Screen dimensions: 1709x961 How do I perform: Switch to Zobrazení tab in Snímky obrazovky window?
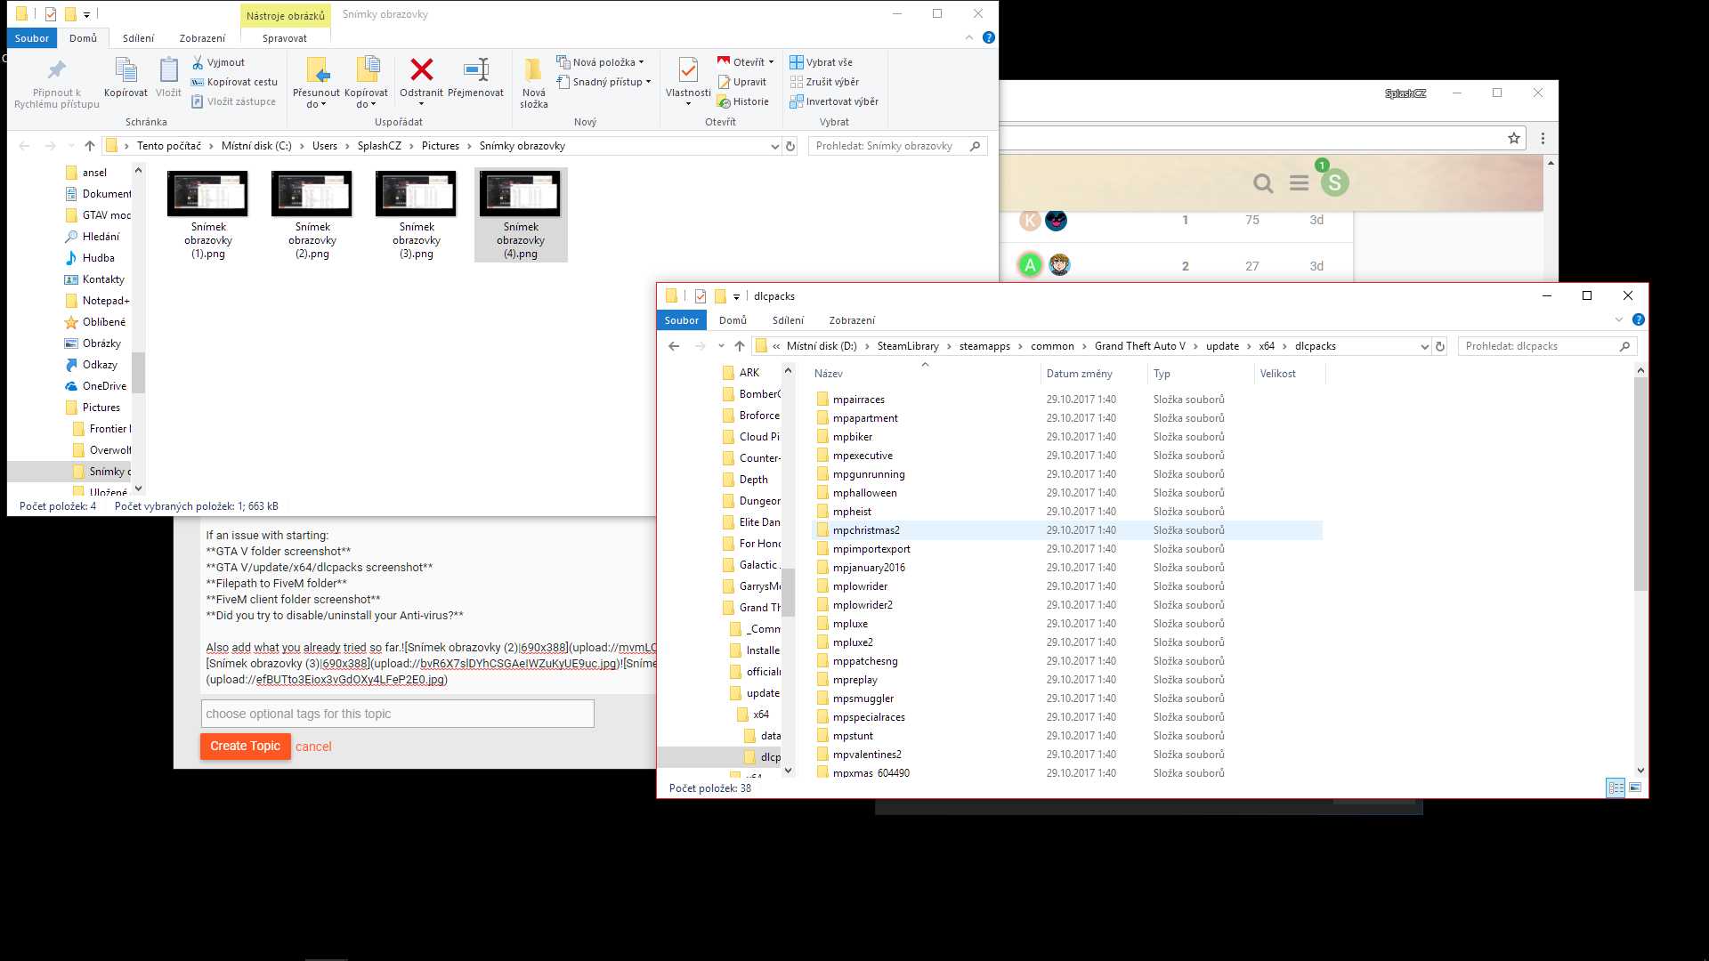[202, 38]
